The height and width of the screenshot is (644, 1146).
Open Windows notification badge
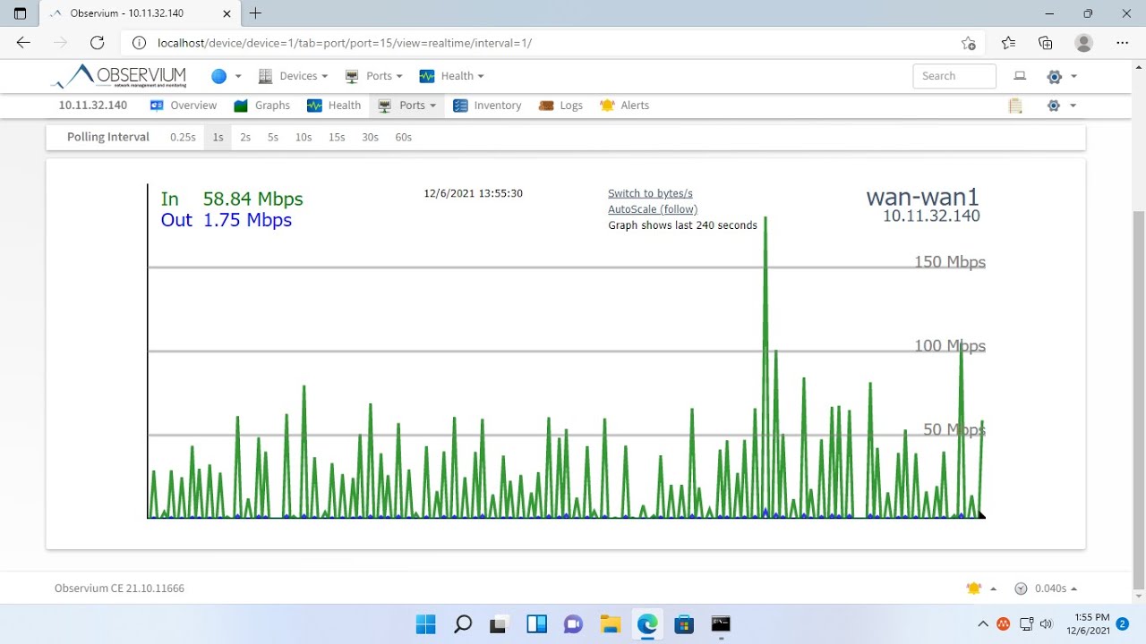click(x=1123, y=623)
